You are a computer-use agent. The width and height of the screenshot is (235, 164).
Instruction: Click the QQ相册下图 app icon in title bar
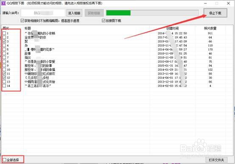pos(3,3)
